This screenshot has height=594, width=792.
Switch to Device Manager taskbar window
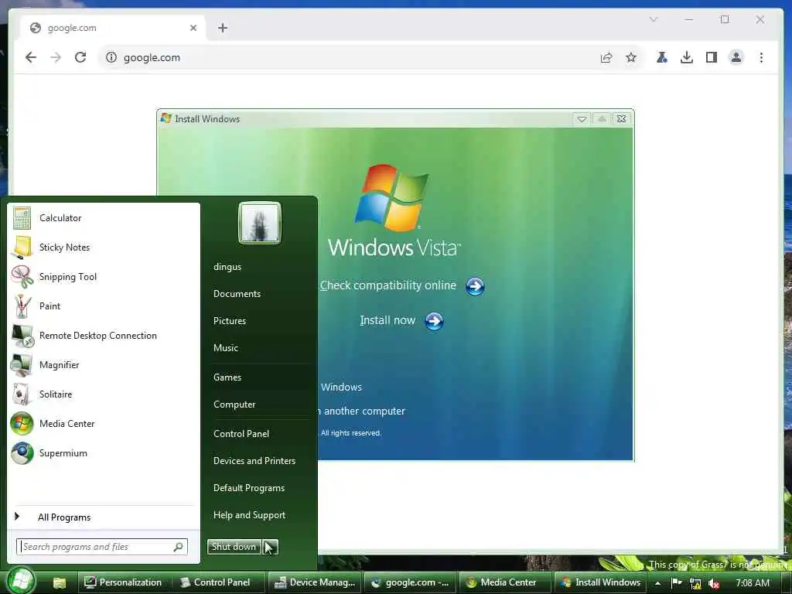coord(315,582)
